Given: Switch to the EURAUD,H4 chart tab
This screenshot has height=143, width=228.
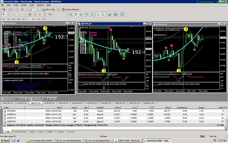Looking at the screenshot, I should (x=149, y=103).
